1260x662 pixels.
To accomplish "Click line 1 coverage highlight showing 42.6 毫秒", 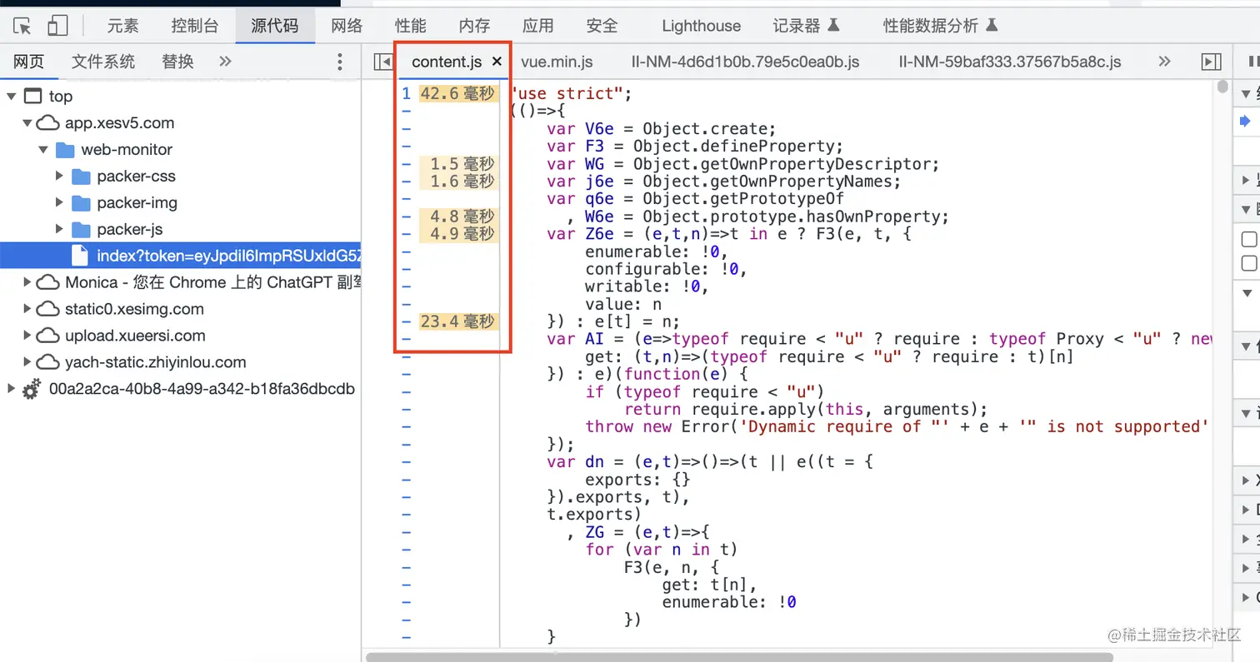I will tap(457, 93).
